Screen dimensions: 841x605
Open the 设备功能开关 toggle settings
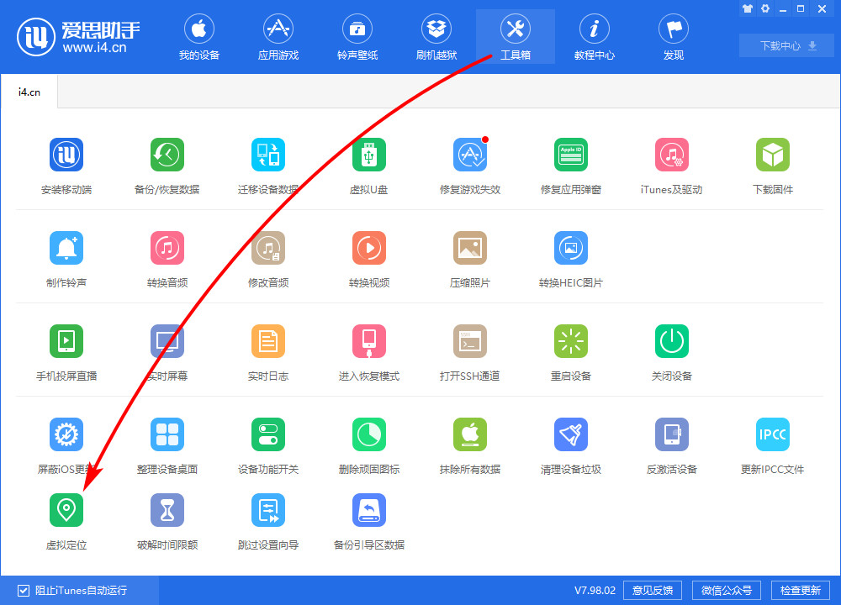click(x=267, y=435)
